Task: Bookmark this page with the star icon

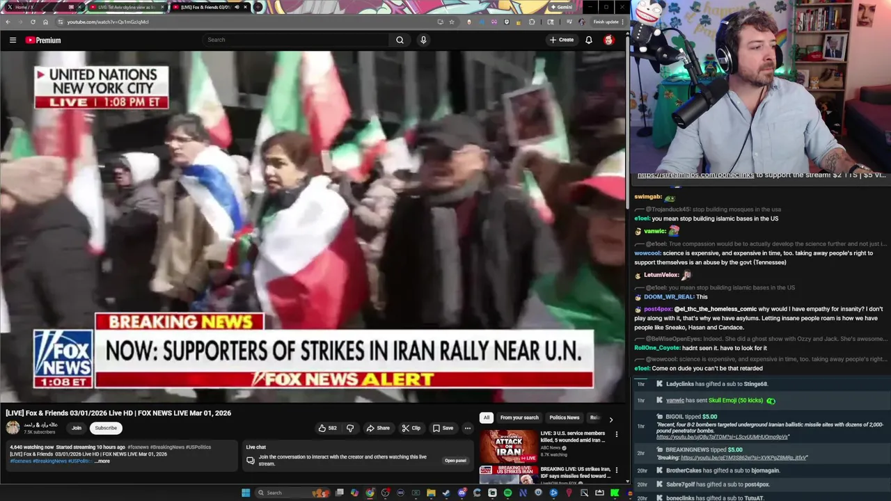Action: coord(452,22)
